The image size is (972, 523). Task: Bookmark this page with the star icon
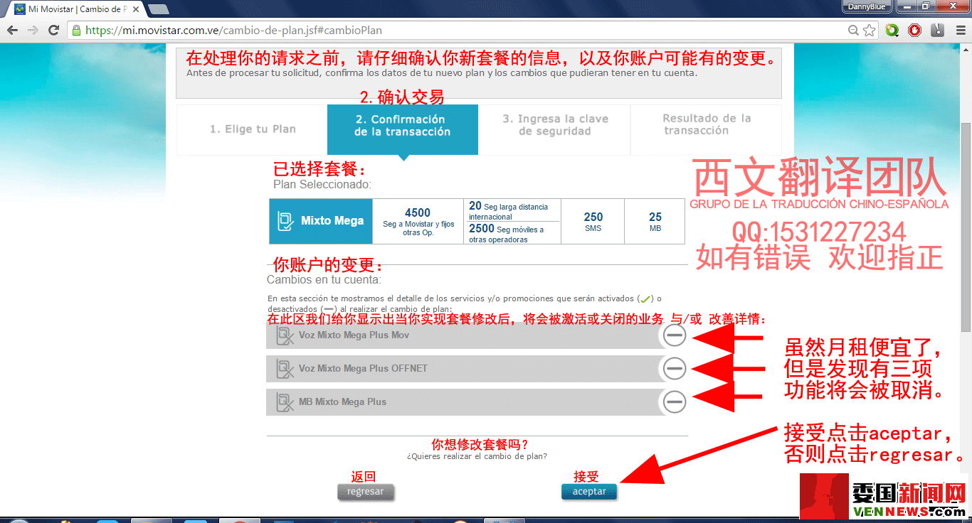(x=869, y=31)
